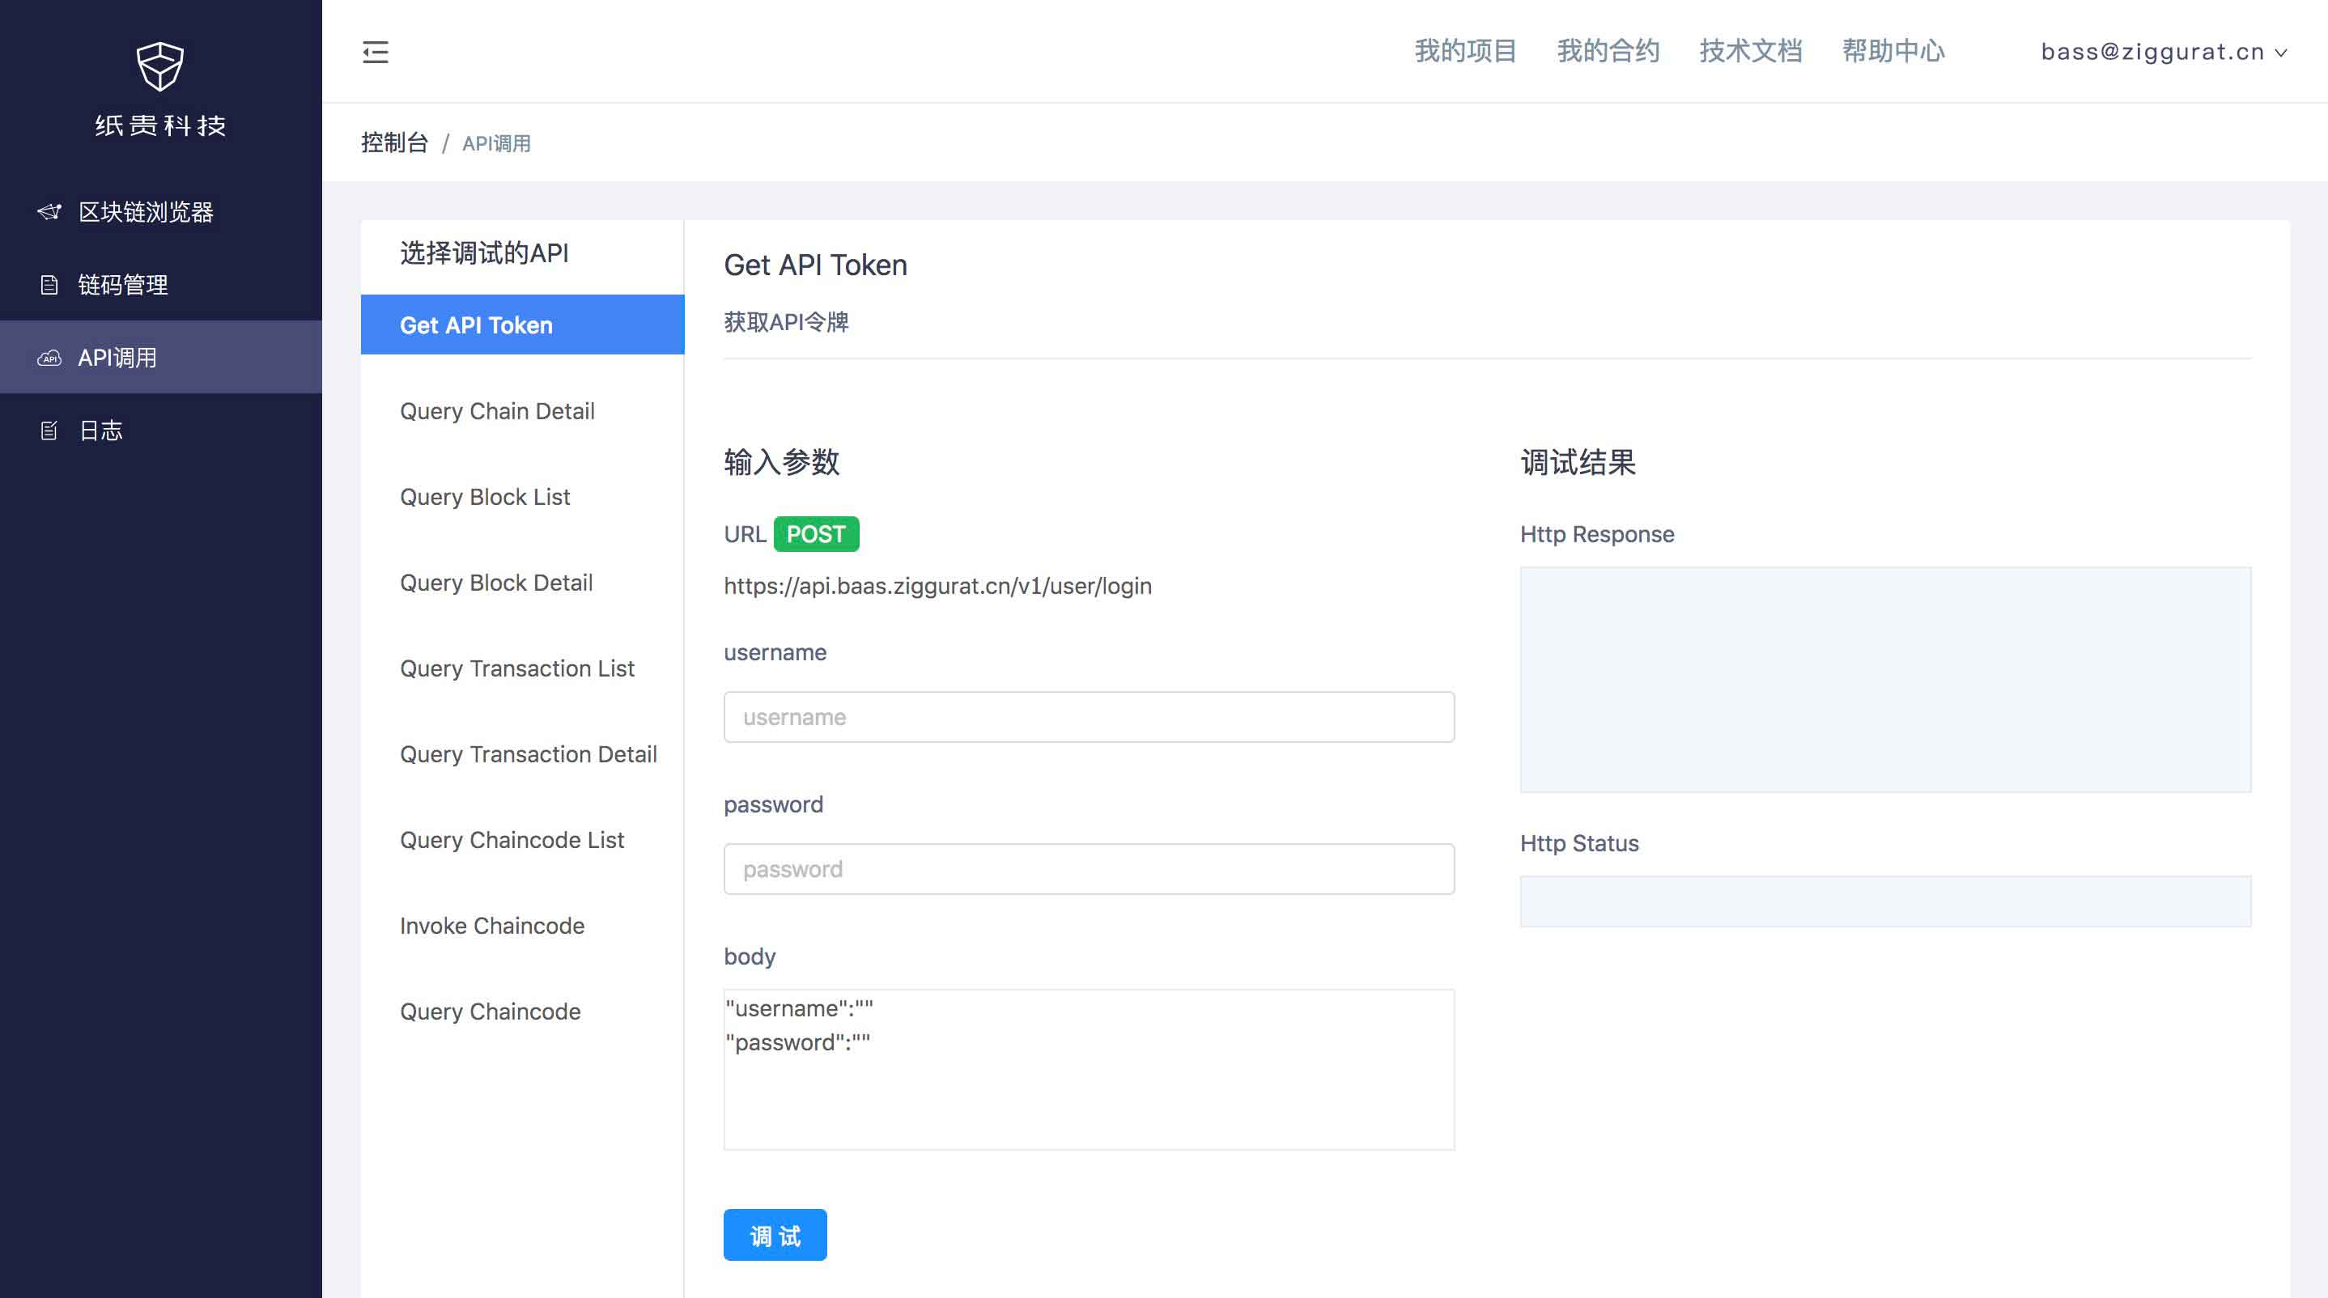2328x1298 pixels.
Task: Select the Invoke Chaincode API entry
Action: pyautogui.click(x=491, y=926)
